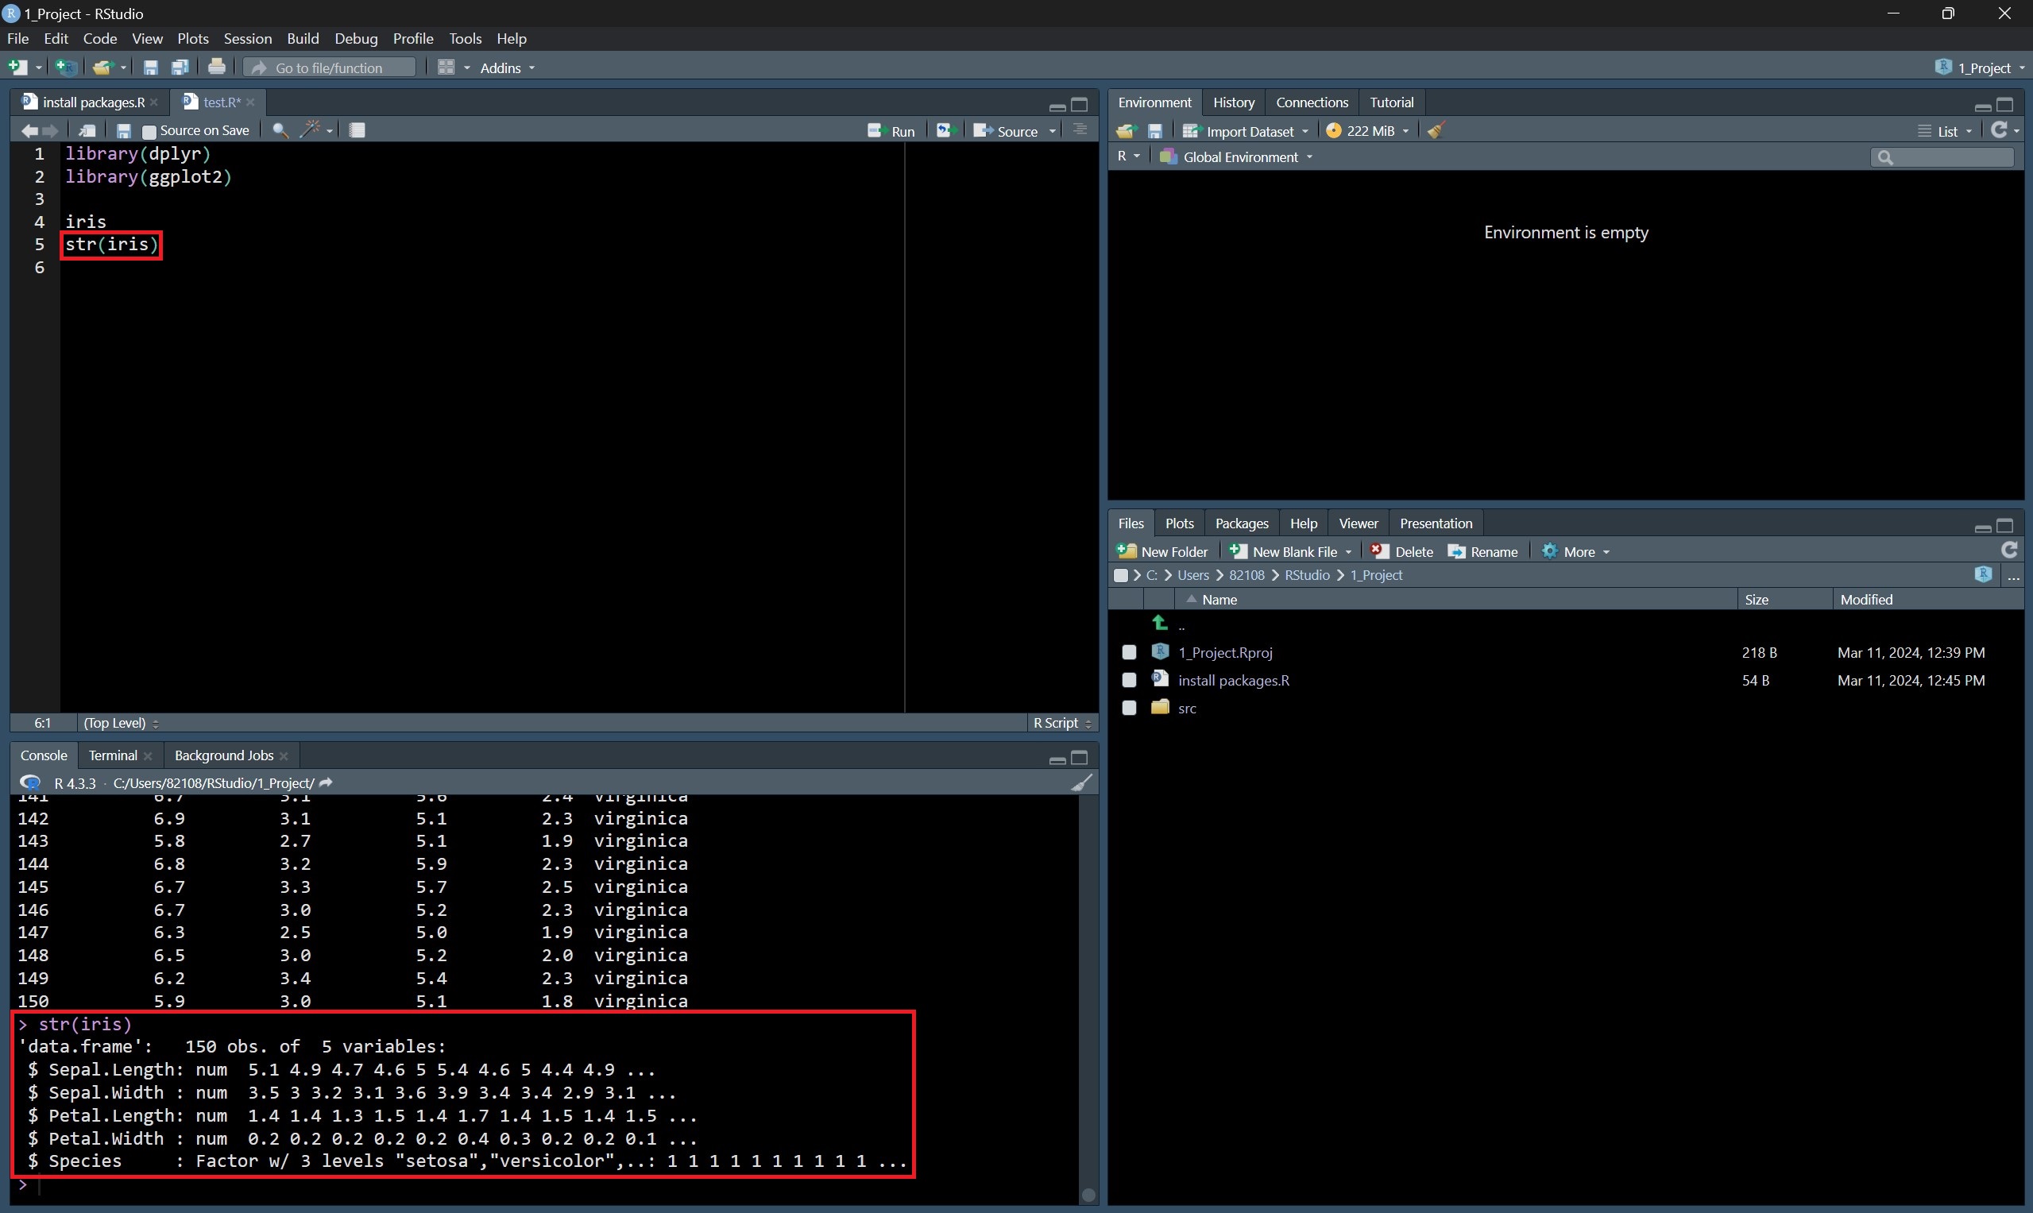This screenshot has height=1213, width=2033.
Task: Click the find/replace magnifier icon in editor
Action: pyautogui.click(x=280, y=131)
